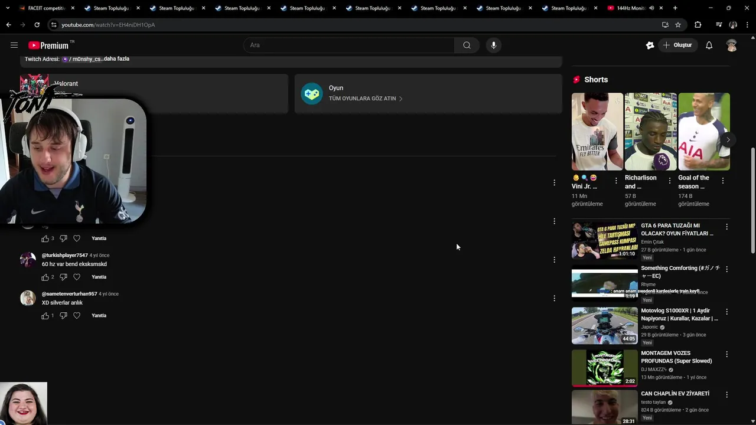The height and width of the screenshot is (425, 756).
Task: Like the '60 hz var bend' comment
Action: tap(45, 277)
